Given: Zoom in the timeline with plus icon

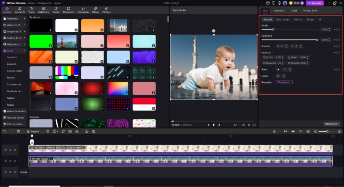Looking at the screenshot, I should pos(339,131).
